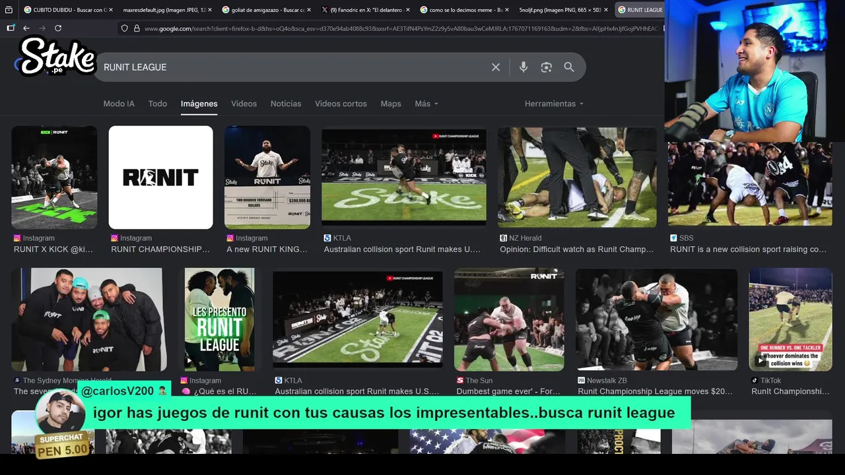
Task: Close the Fanodric en X tab
Action: (x=408, y=10)
